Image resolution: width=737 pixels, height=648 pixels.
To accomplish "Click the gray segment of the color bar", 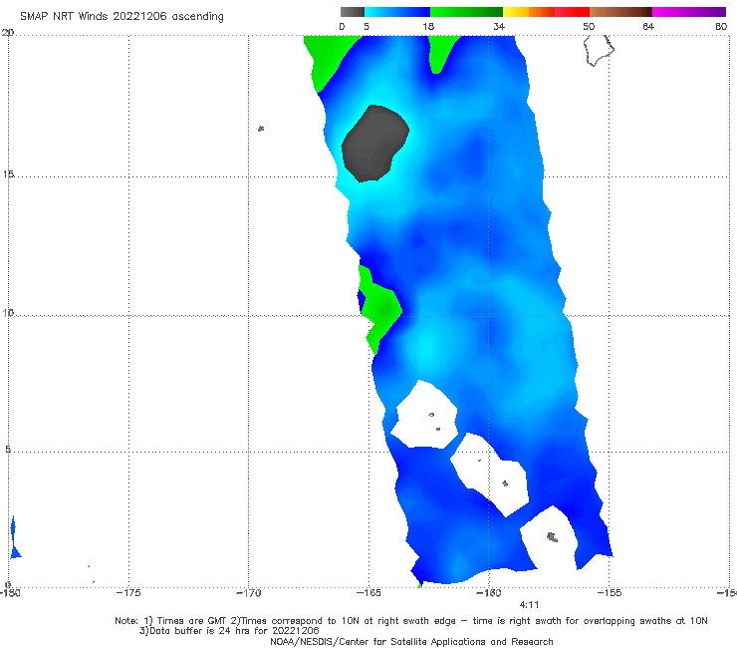I will coord(353,12).
